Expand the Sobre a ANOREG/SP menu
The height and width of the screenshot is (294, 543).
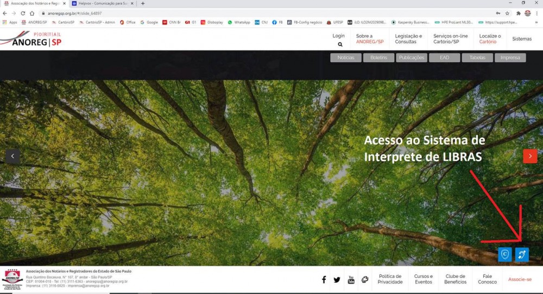[370, 38]
